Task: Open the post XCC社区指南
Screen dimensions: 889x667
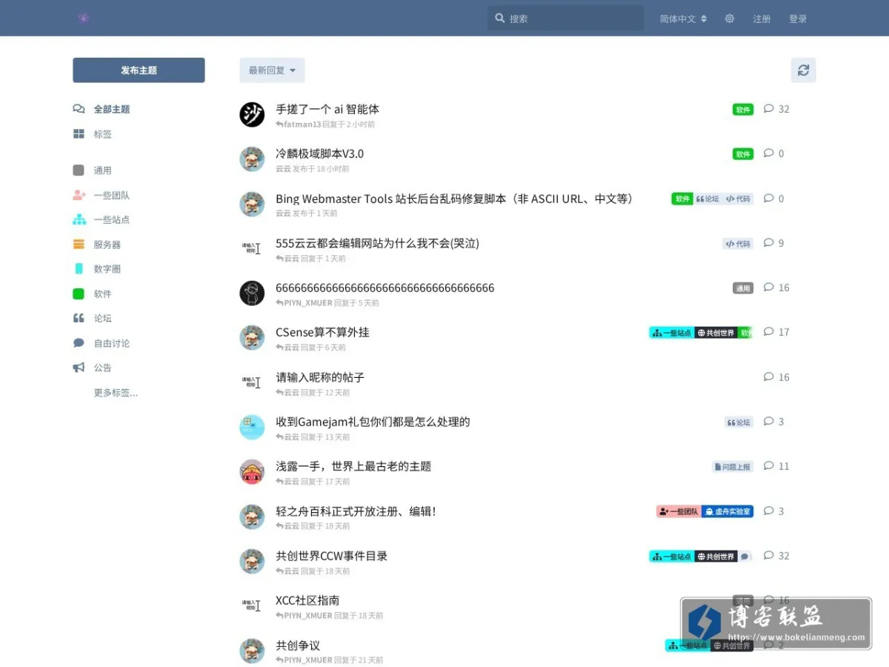Action: coord(307,600)
